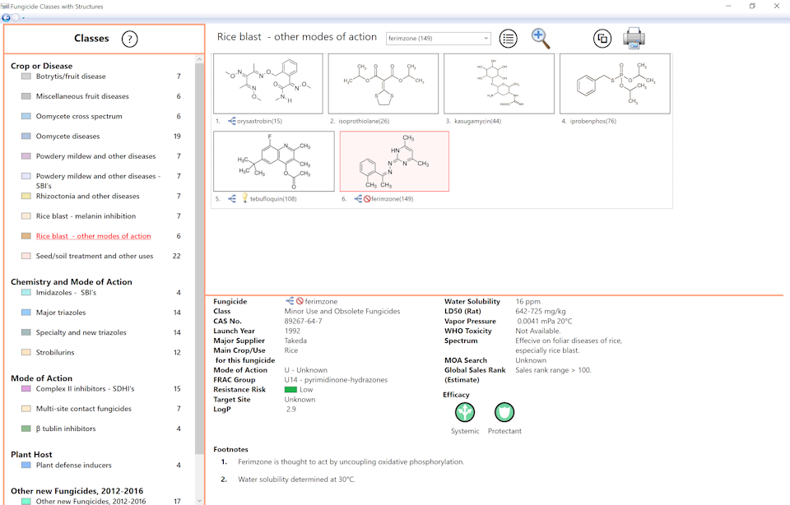Click the Major triazoles color swatch
Screen dimensions: 790x505
[26, 313]
